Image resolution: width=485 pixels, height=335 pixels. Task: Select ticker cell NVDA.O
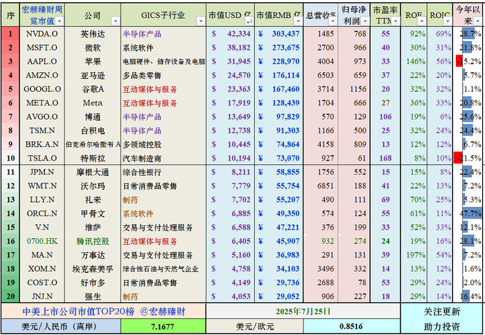pyautogui.click(x=42, y=34)
